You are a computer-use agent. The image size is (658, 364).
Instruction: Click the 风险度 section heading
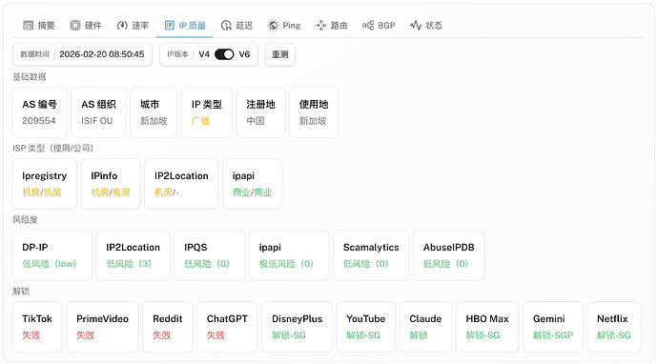(25, 220)
